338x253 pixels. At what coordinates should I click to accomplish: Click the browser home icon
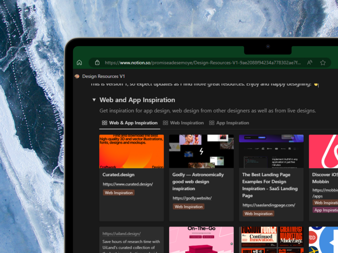[79, 63]
